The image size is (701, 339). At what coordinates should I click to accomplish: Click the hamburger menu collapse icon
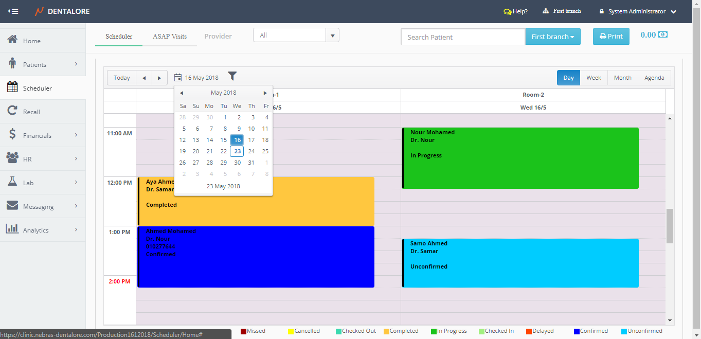coord(13,11)
